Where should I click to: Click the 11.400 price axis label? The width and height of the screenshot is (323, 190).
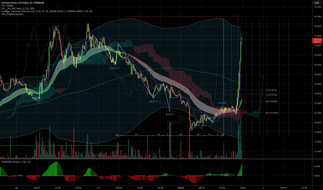click(x=317, y=152)
